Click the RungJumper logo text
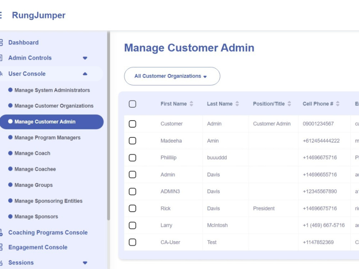Image resolution: width=359 pixels, height=269 pixels. (x=39, y=15)
